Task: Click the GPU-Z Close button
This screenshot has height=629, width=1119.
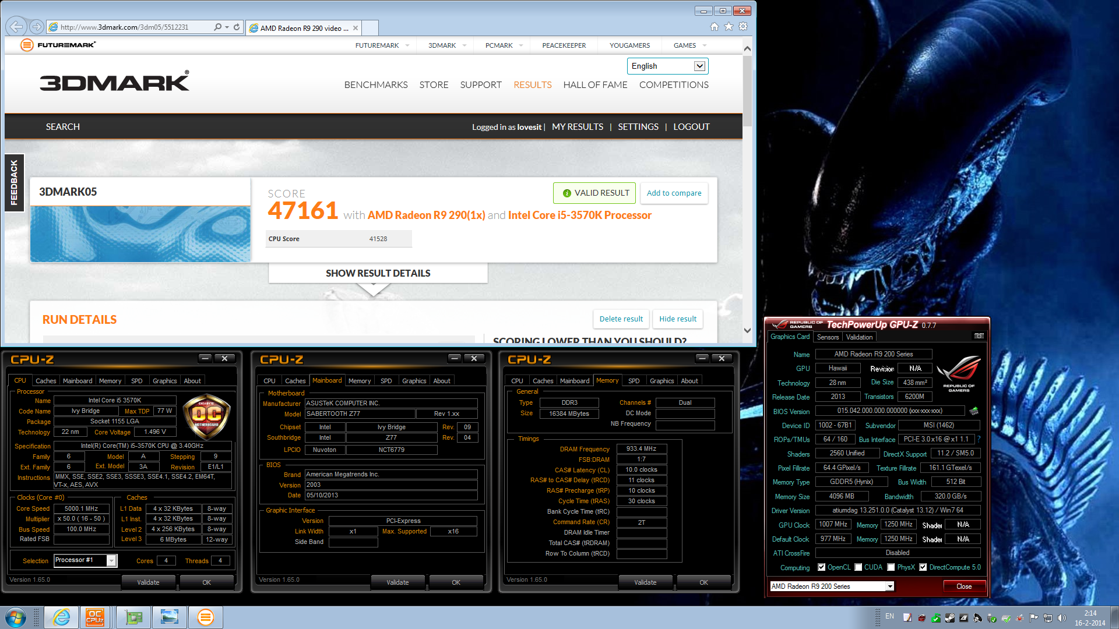Action: coord(964,586)
